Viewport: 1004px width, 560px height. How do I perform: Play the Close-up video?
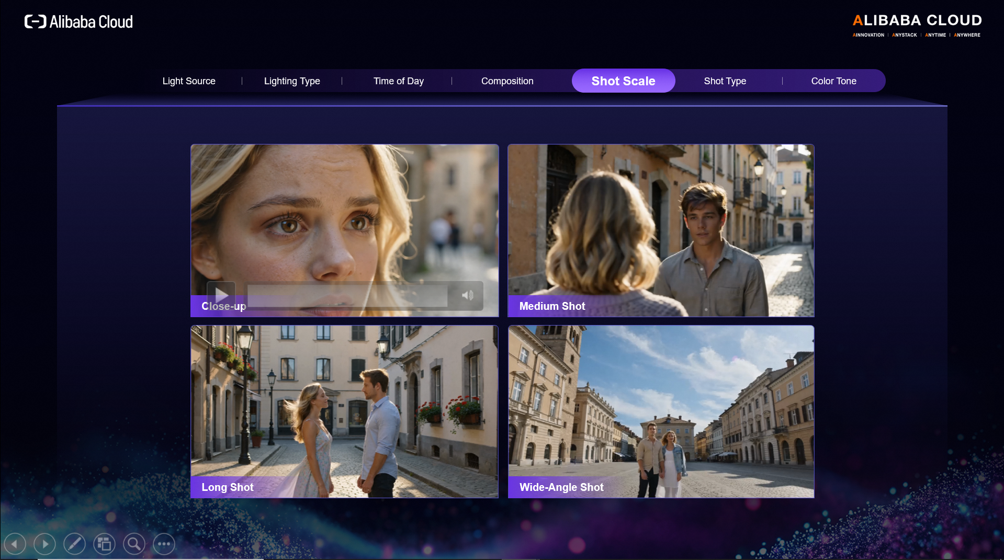[221, 295]
